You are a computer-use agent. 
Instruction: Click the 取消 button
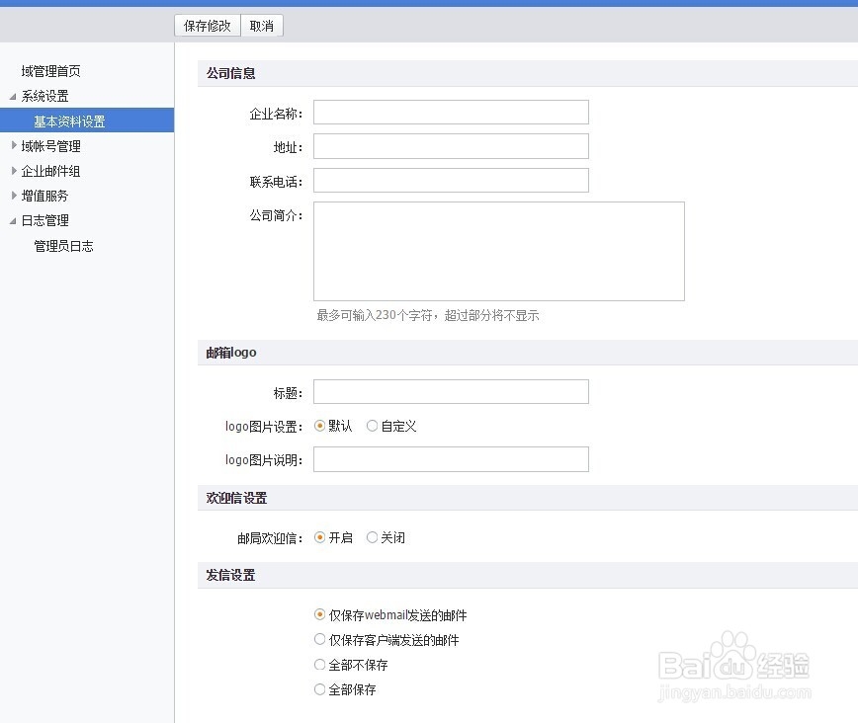[261, 26]
